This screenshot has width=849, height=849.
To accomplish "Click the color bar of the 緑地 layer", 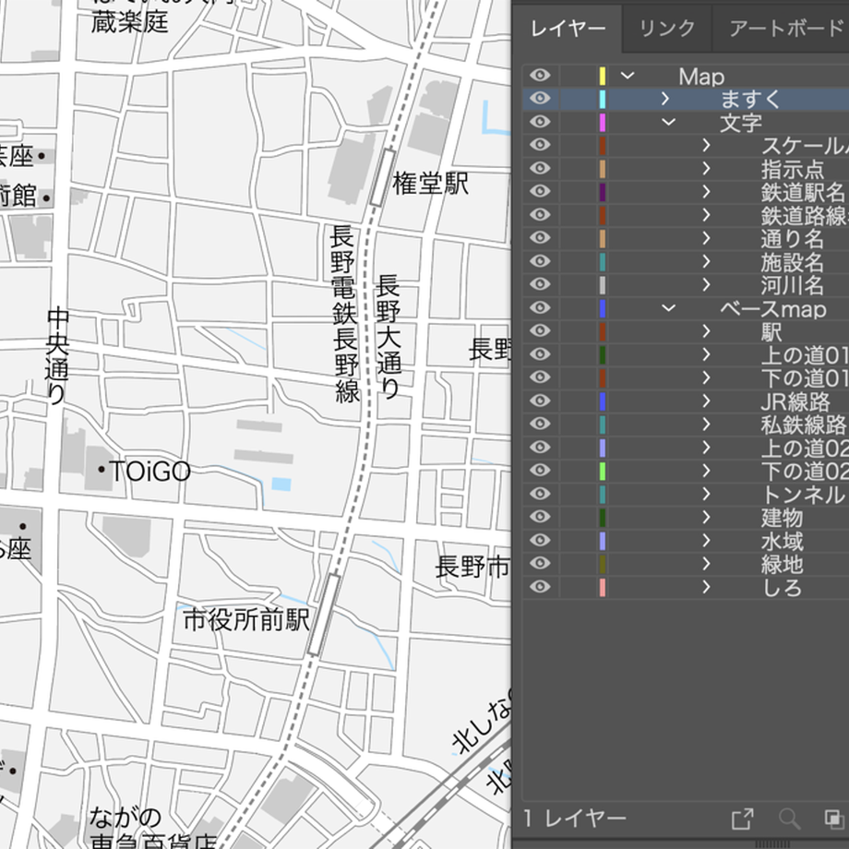I will click(602, 564).
